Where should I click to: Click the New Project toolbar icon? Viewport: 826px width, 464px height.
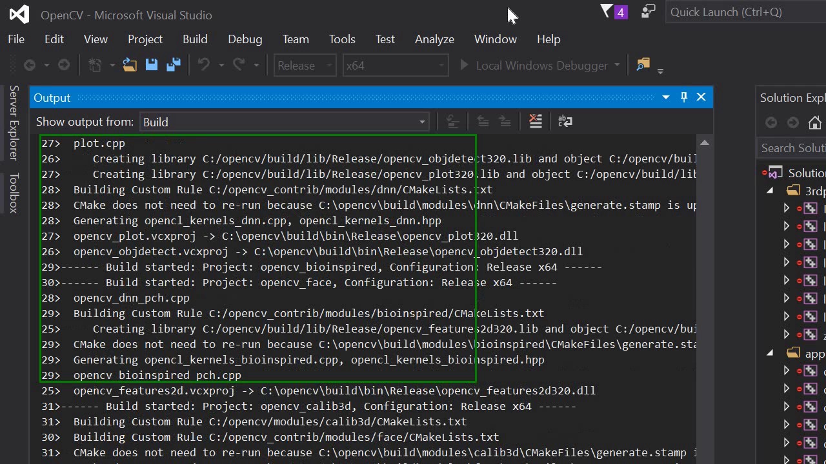point(95,65)
